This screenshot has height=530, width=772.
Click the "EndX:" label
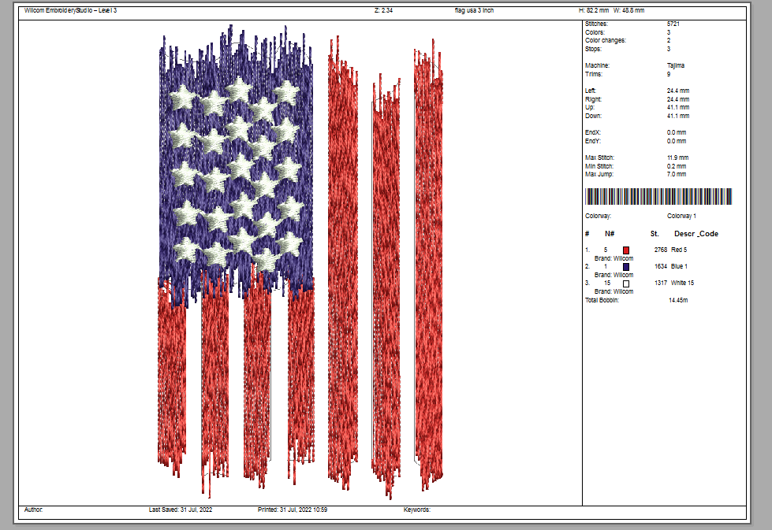593,132
